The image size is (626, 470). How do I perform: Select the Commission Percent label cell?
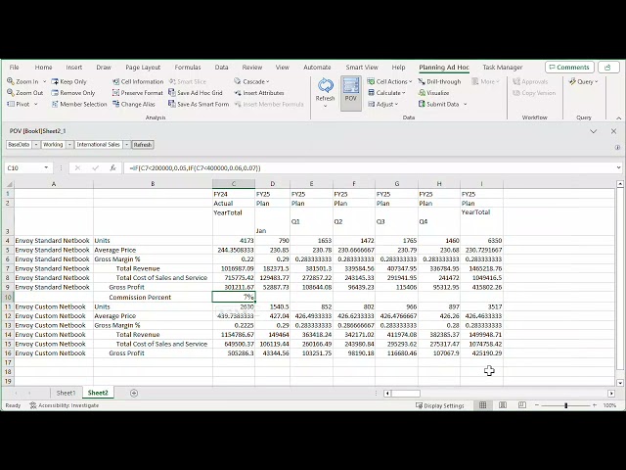[x=153, y=297]
